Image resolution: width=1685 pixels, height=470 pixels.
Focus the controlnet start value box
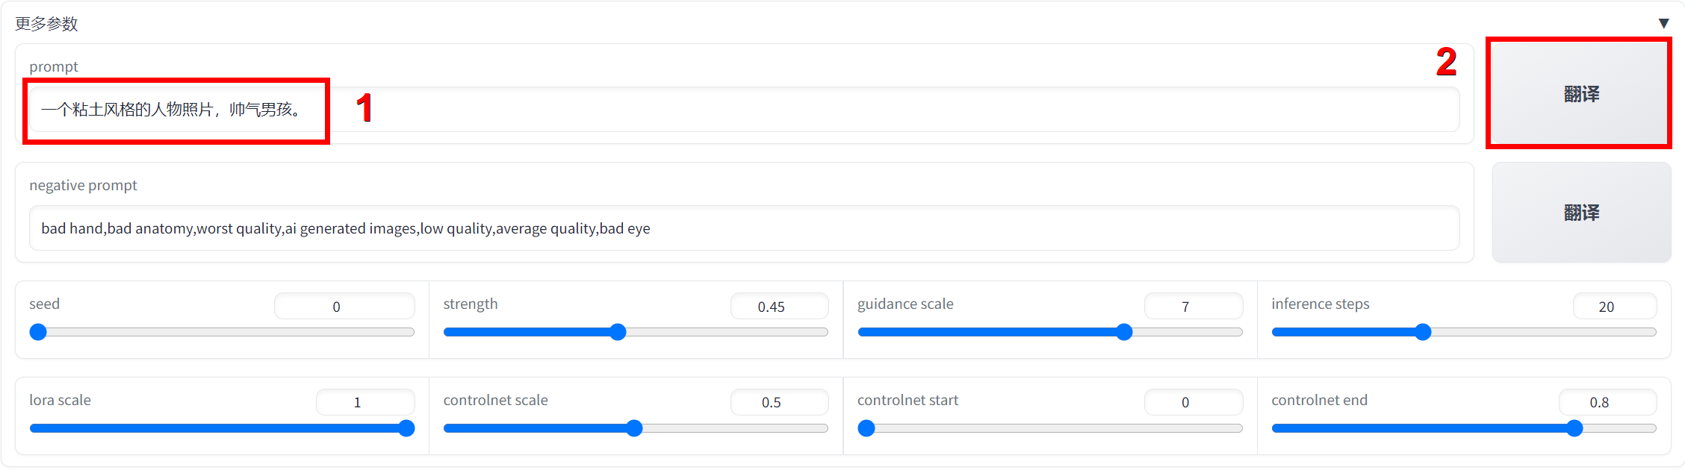[1192, 402]
